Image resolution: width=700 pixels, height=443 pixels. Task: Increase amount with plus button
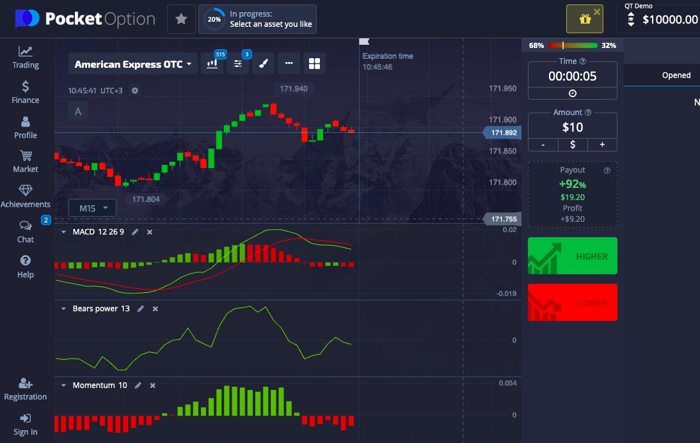[602, 144]
